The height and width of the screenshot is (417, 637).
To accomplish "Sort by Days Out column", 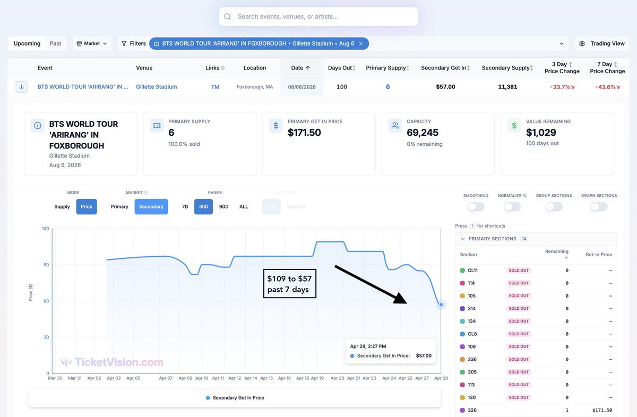I will pyautogui.click(x=354, y=68).
